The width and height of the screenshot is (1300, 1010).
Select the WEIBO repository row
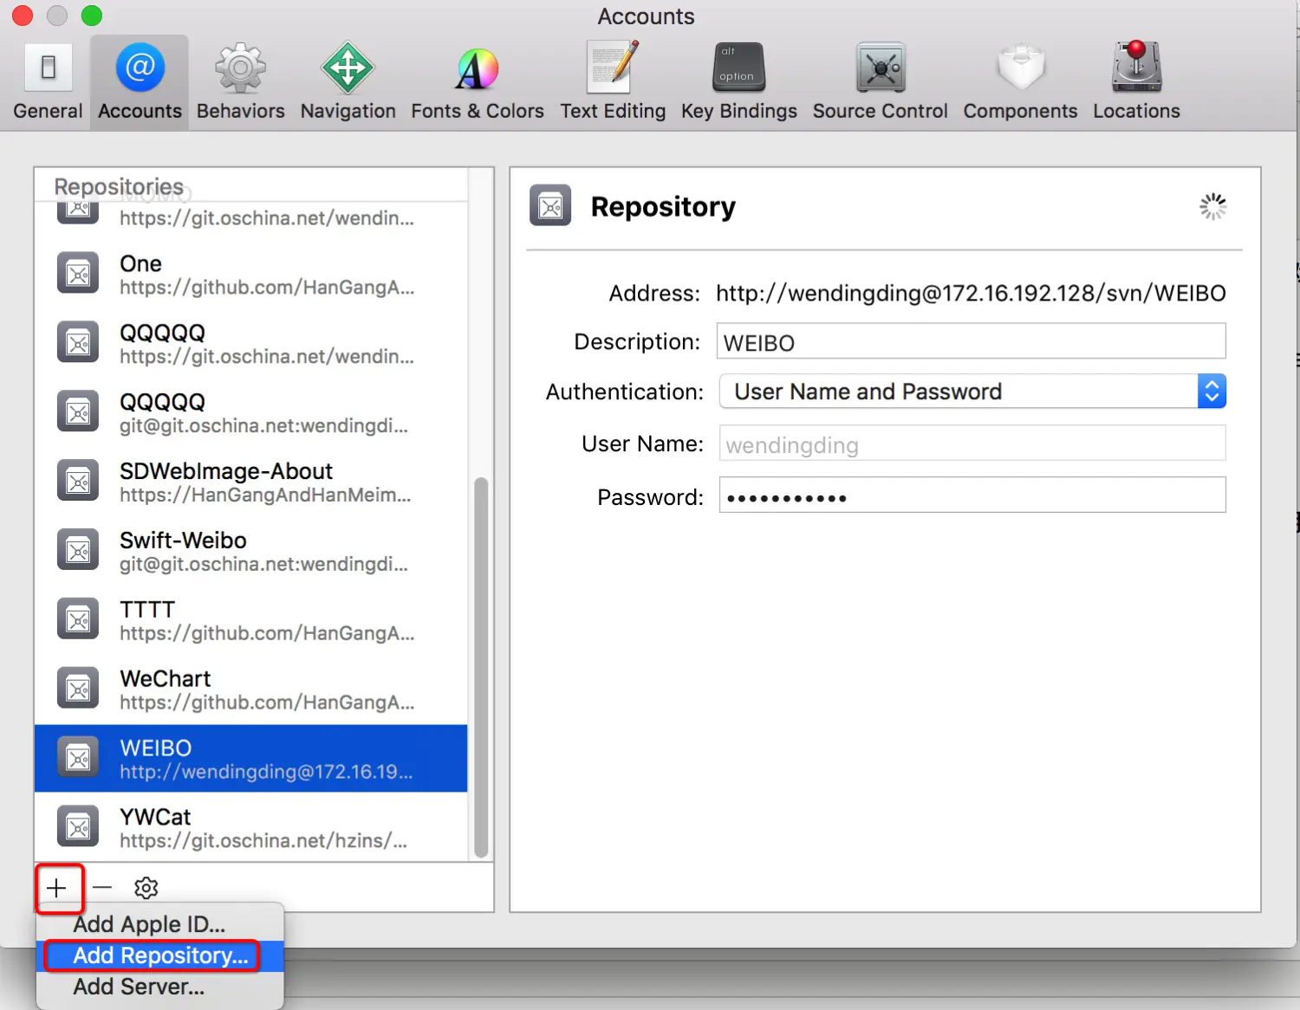pyautogui.click(x=250, y=759)
